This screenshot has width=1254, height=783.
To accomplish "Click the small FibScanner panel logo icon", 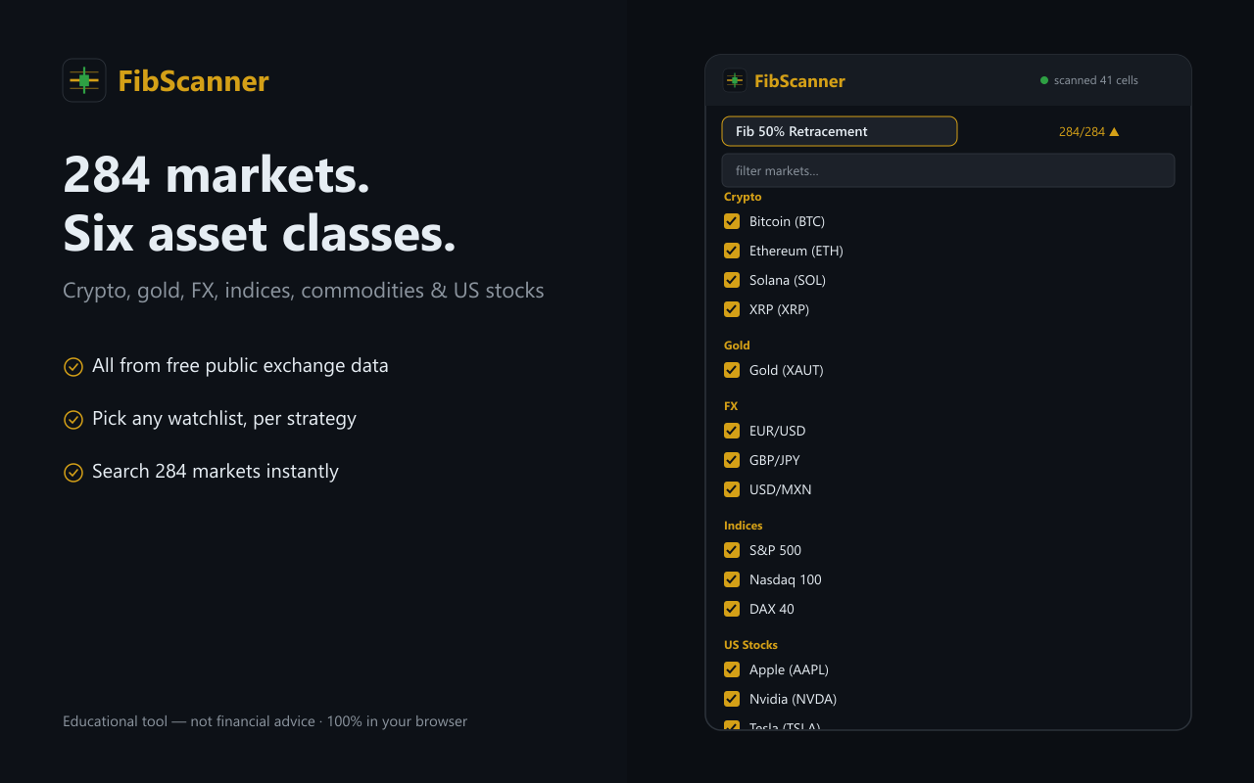I will pyautogui.click(x=735, y=80).
